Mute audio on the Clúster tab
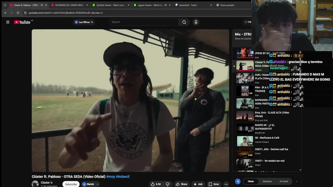Viewport: 333px width, 187px height. pyautogui.click(x=42, y=5)
